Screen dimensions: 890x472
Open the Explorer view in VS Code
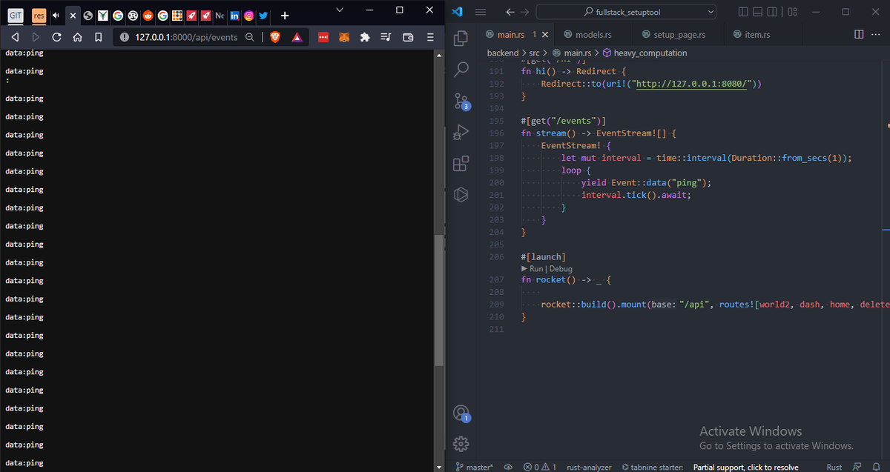[461, 38]
